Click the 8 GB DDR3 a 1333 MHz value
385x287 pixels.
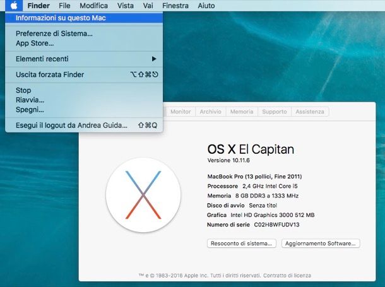(x=267, y=196)
